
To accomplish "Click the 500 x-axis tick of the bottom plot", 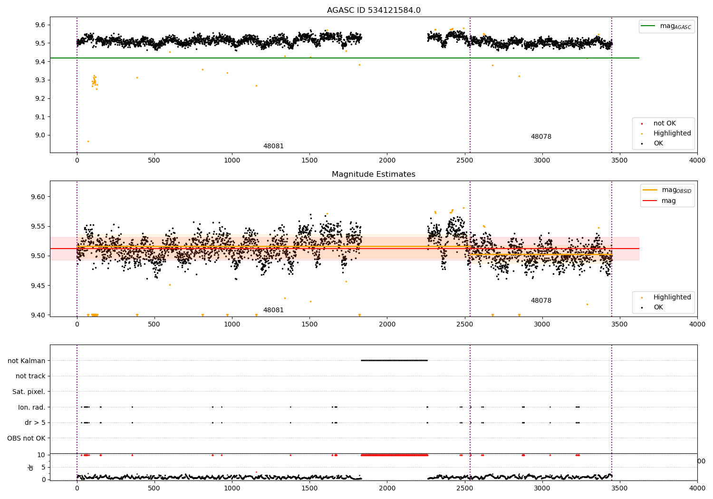I will [154, 488].
